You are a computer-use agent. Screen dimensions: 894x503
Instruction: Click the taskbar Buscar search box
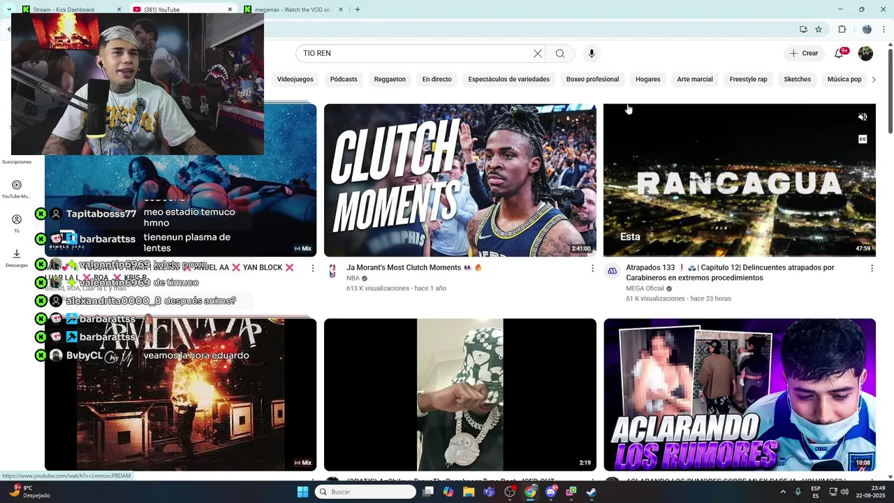click(x=365, y=492)
